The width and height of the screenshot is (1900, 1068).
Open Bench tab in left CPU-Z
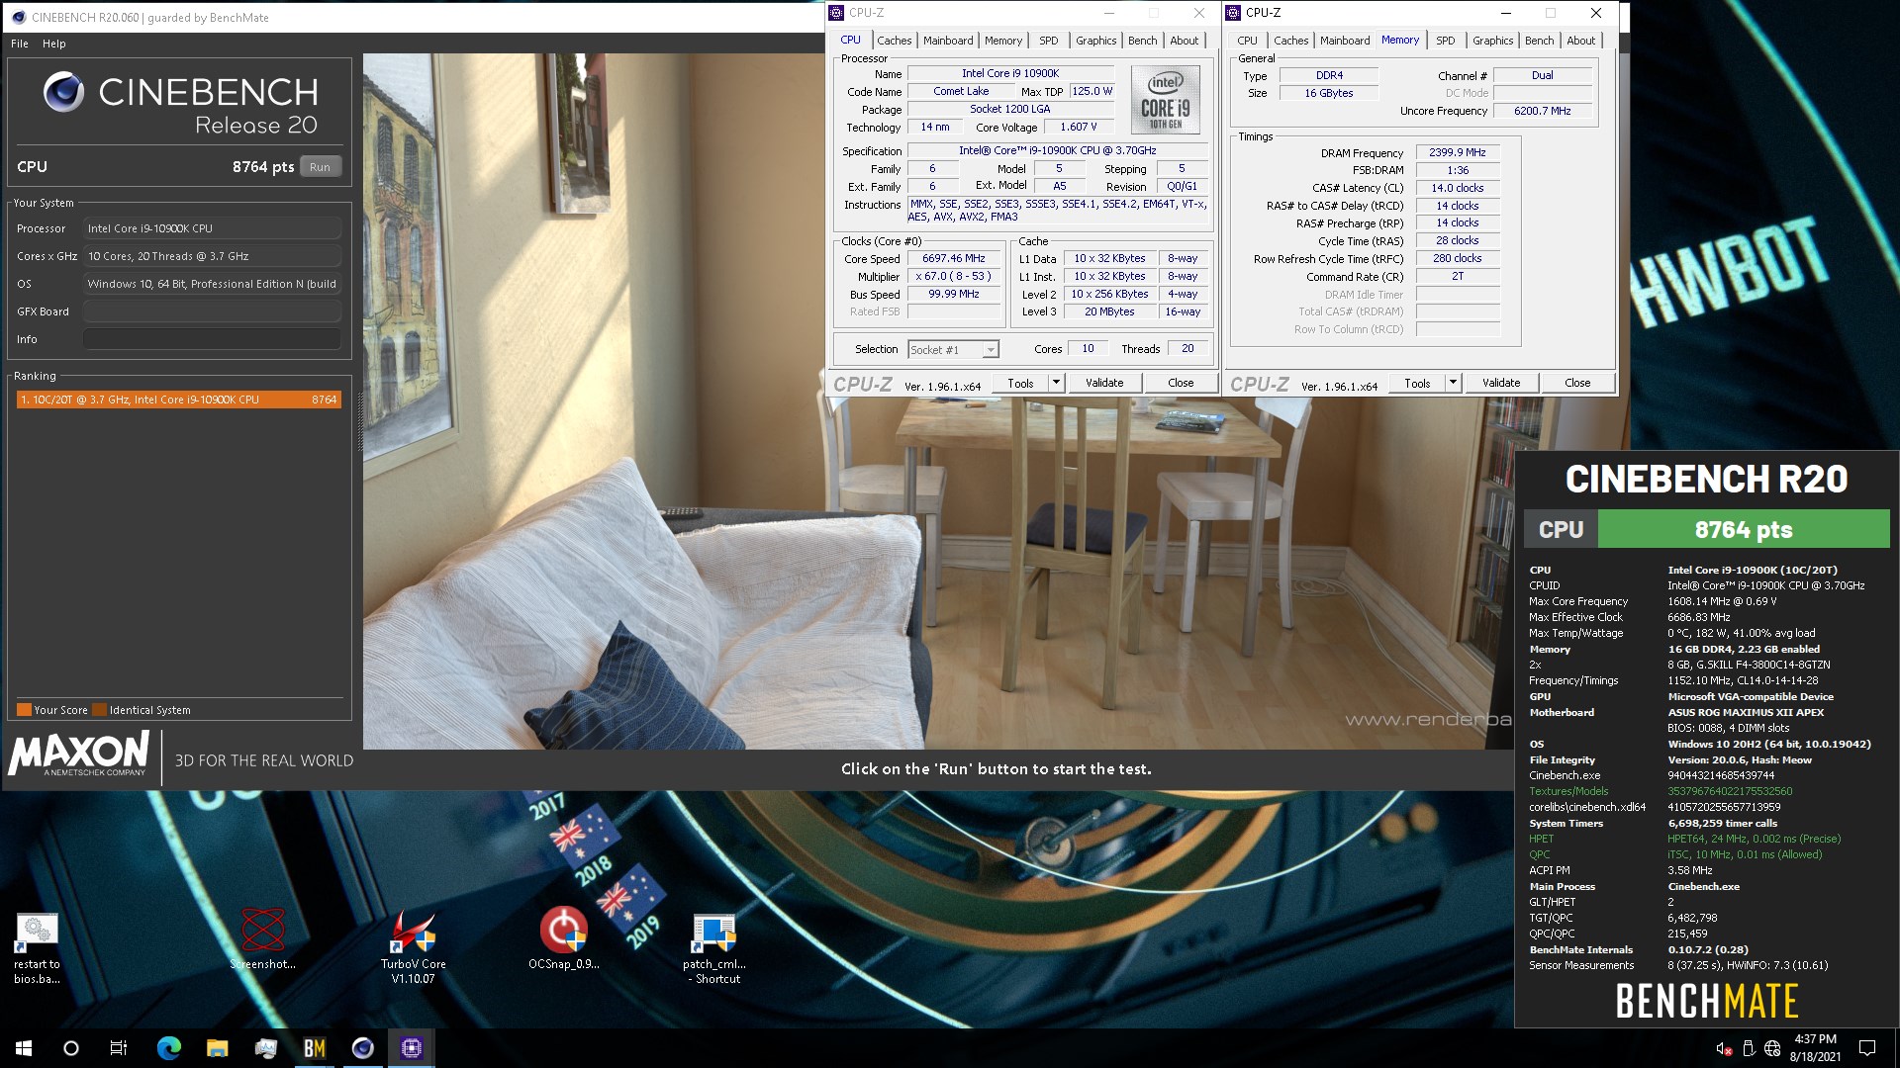(1142, 41)
